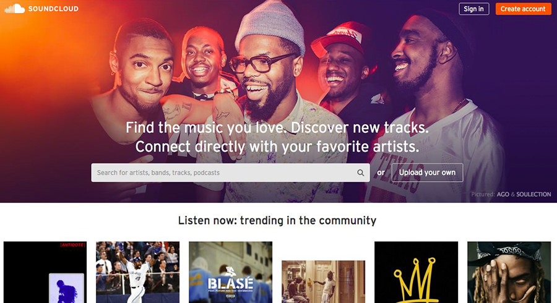Viewport: 557px width, 303px height.
Task: Click the magnifying glass search icon
Action: click(361, 173)
